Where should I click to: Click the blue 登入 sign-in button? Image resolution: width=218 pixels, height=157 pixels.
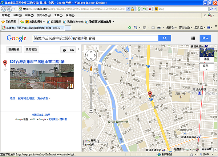[206, 38]
